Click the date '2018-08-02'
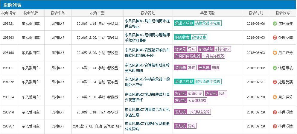This screenshot has height=134, width=297. click(256, 68)
